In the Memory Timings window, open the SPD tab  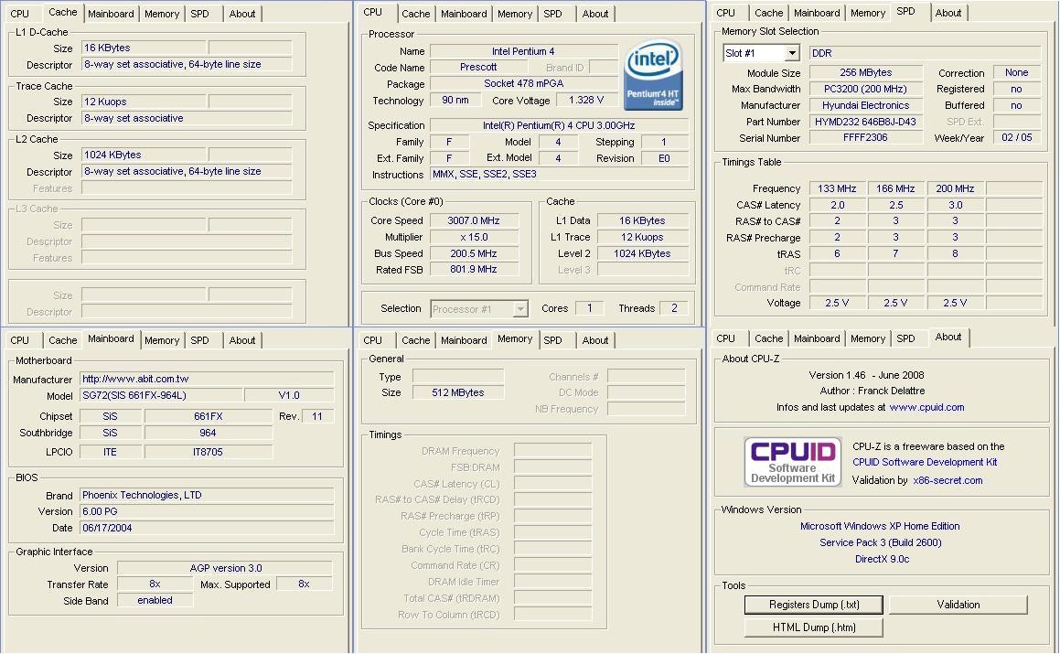tap(553, 340)
